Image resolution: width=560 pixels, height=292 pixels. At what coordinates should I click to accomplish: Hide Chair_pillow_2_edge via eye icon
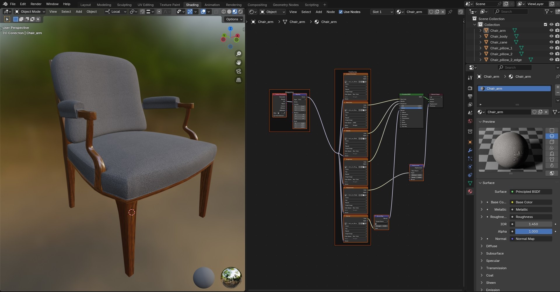point(551,60)
